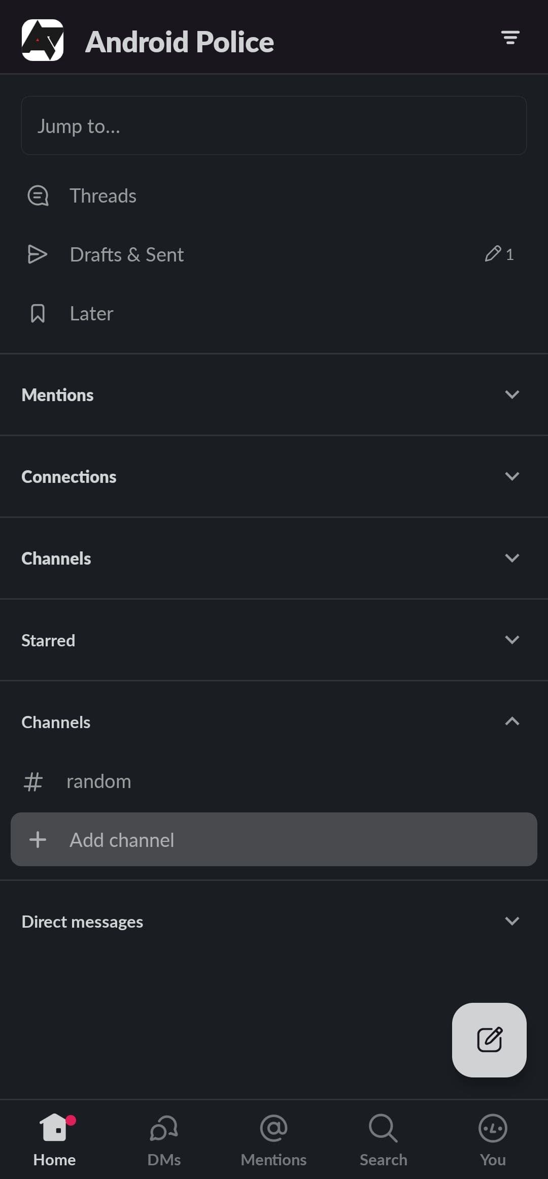Tap the Android Police workspace logo
The height and width of the screenshot is (1179, 548).
click(x=43, y=41)
